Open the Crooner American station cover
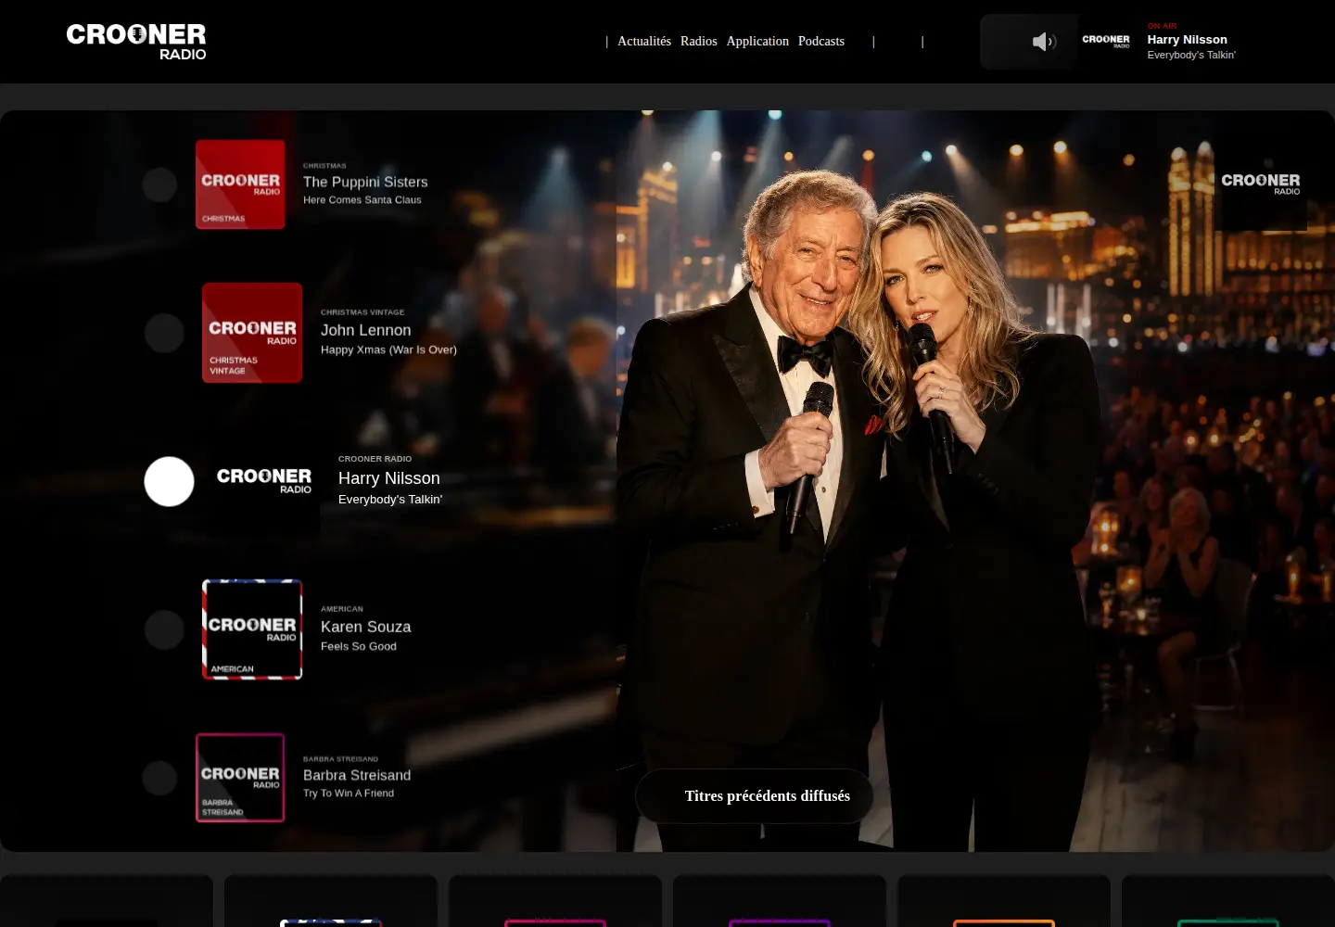 pyautogui.click(x=252, y=629)
